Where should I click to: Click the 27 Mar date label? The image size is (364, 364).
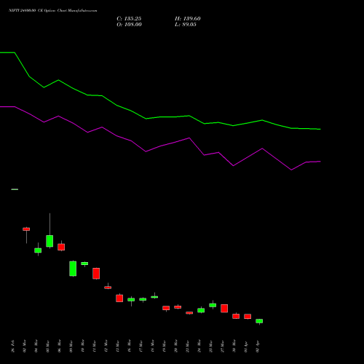click(x=223, y=346)
